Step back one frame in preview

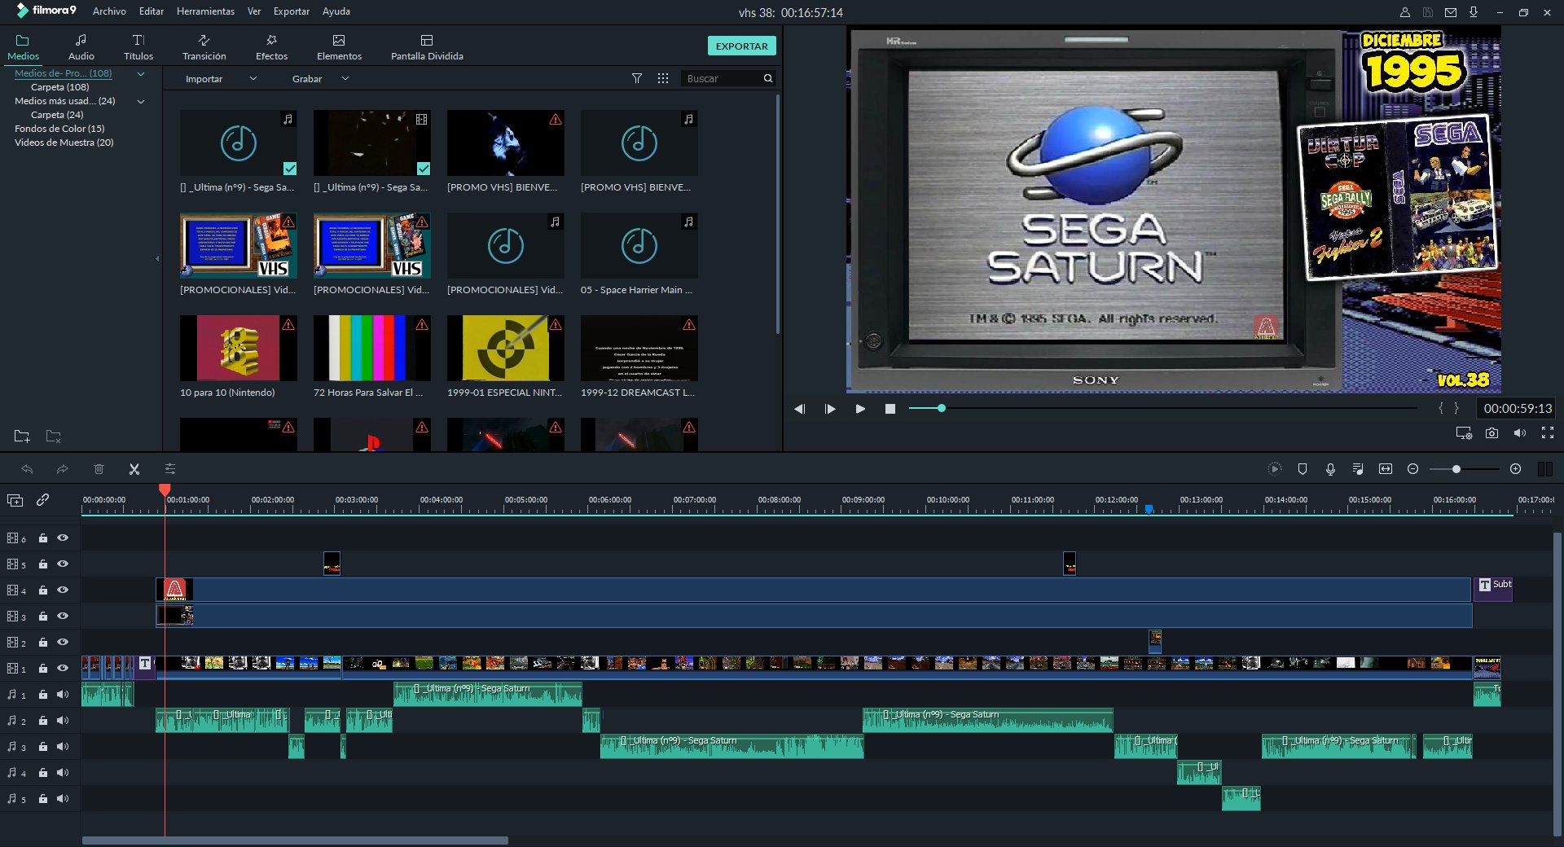pos(799,409)
